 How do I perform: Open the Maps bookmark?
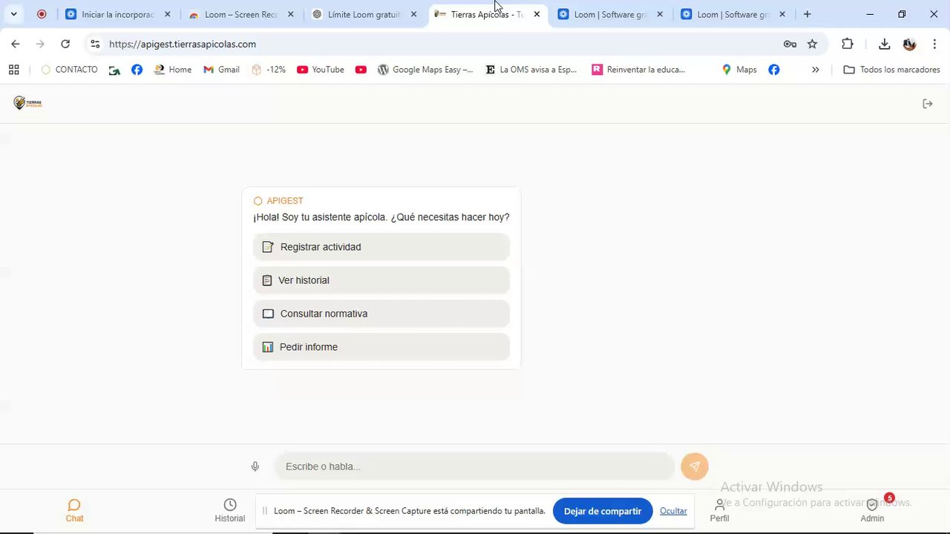[x=738, y=70]
